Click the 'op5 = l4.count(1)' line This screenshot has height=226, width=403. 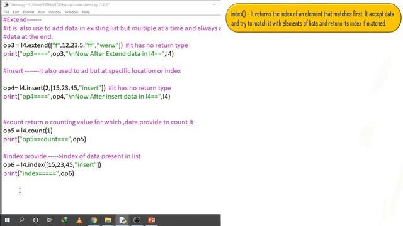point(28,131)
